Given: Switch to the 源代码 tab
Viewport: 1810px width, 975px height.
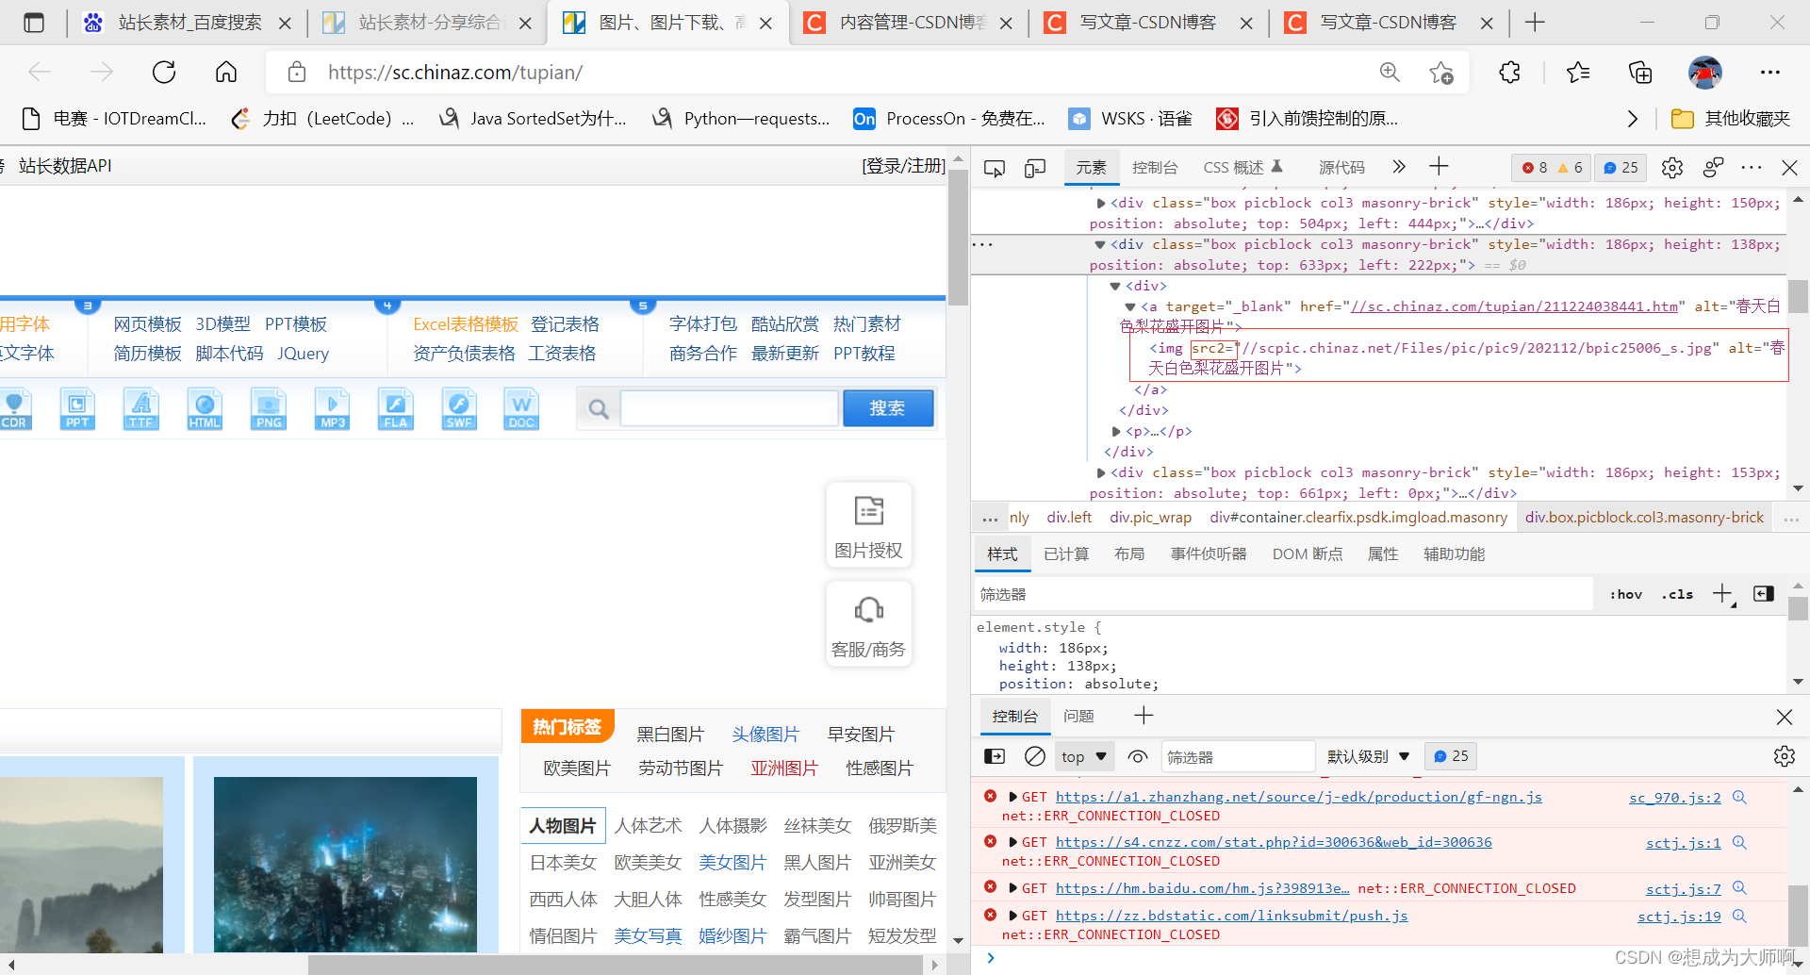Looking at the screenshot, I should [x=1341, y=168].
